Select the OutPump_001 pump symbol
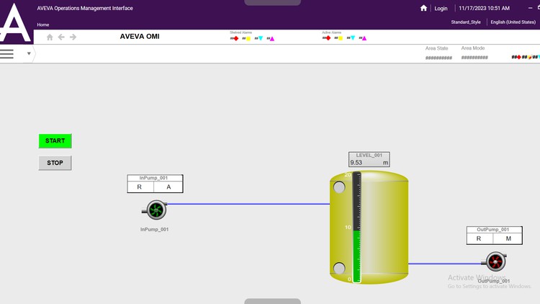This screenshot has height=304, width=540. pos(494,261)
